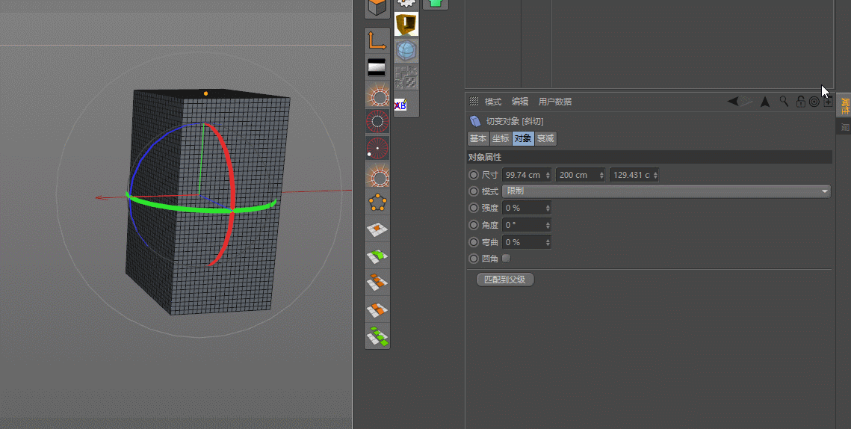Enable the 圆角 checkbox
The width and height of the screenshot is (851, 429).
[x=507, y=259]
